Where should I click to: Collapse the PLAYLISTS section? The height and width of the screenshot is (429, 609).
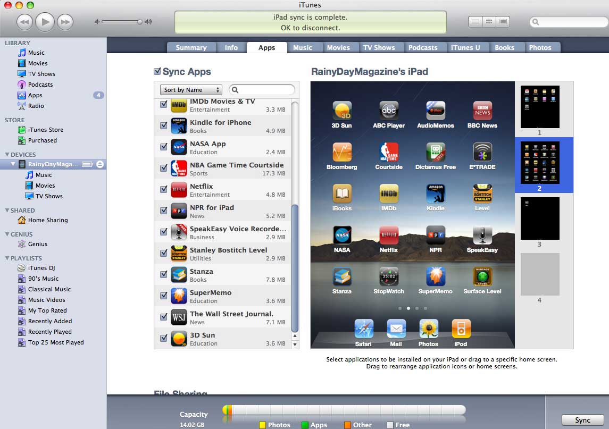point(7,258)
